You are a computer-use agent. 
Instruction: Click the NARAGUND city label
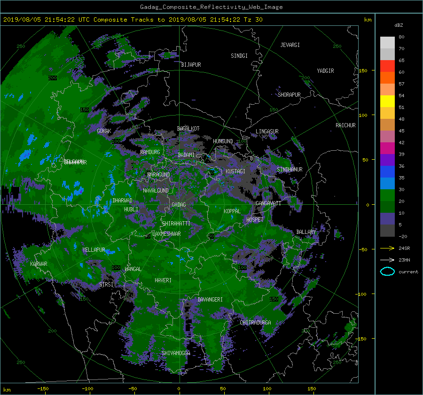[159, 175]
